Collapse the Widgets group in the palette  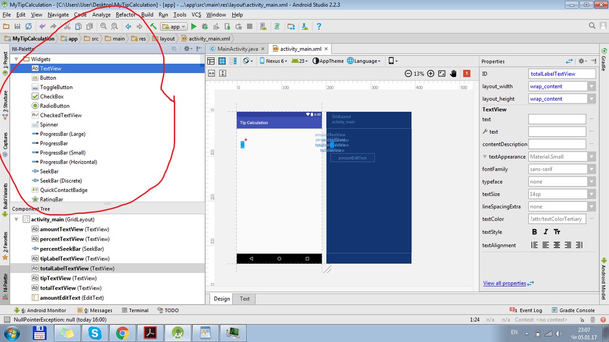pyautogui.click(x=15, y=59)
